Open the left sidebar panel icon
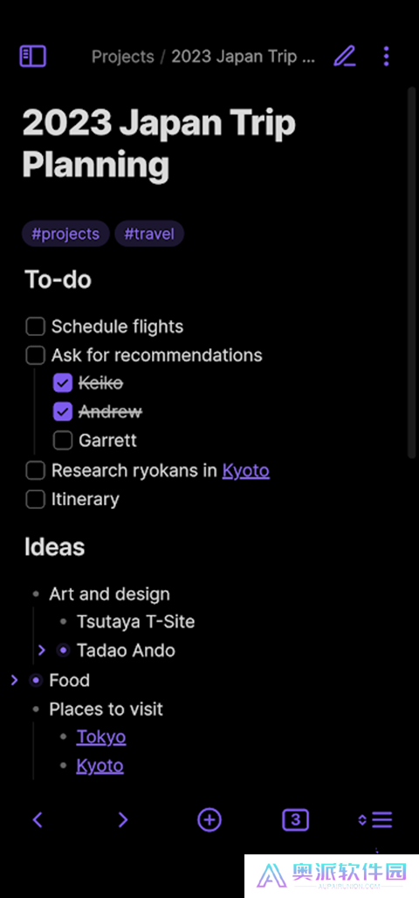Viewport: 419px width, 898px height. coord(32,56)
